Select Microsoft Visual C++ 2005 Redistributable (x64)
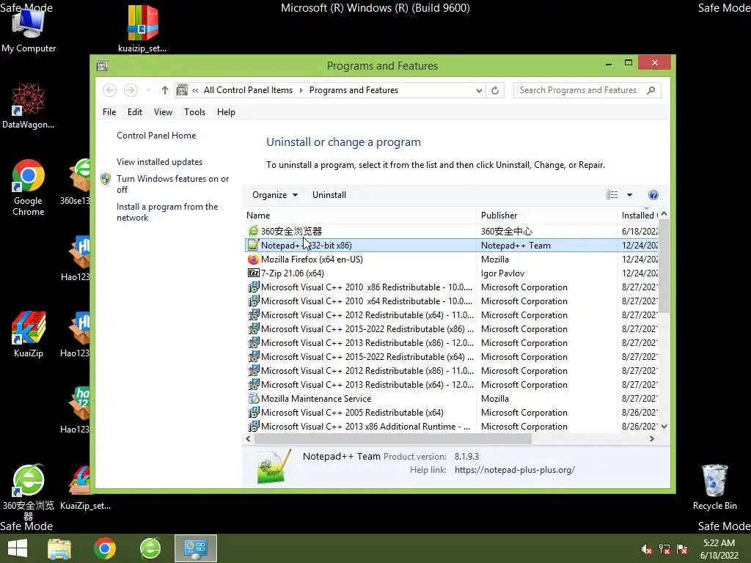The width and height of the screenshot is (751, 563). pyautogui.click(x=452, y=412)
